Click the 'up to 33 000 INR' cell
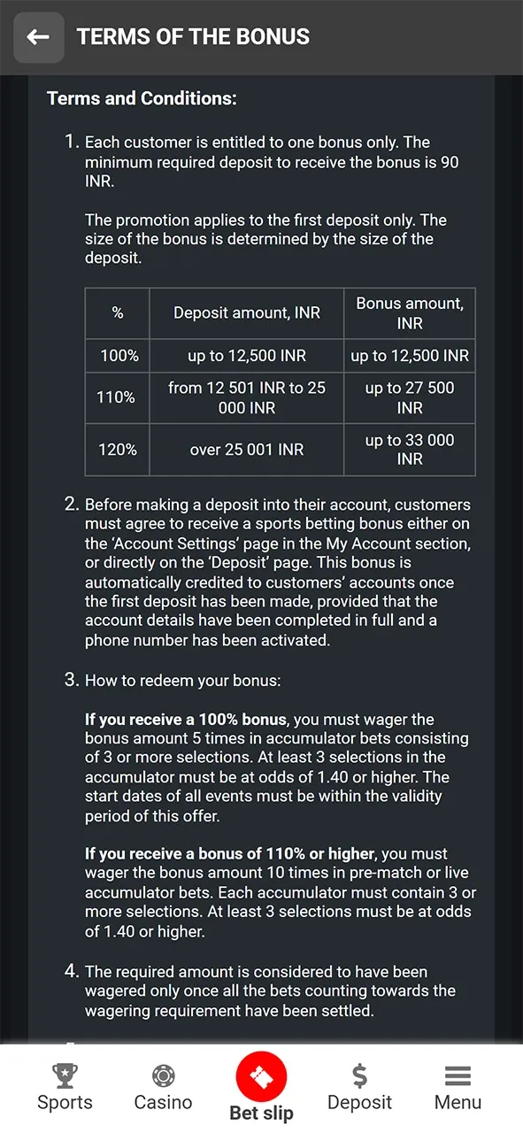The height and width of the screenshot is (1133, 523). pos(410,450)
